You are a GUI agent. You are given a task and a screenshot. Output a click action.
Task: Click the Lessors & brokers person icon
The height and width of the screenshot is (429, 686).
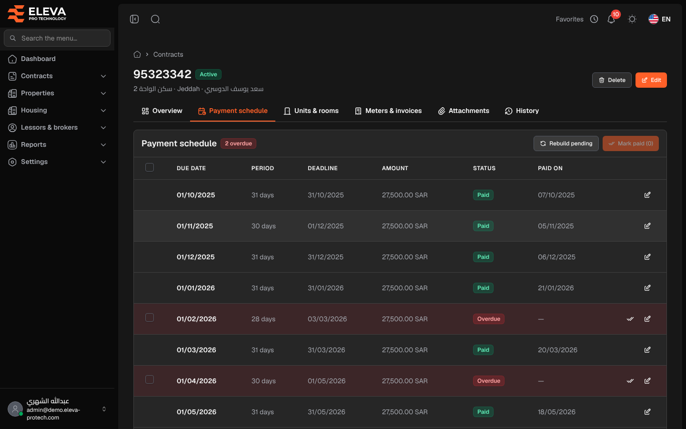tap(12, 128)
